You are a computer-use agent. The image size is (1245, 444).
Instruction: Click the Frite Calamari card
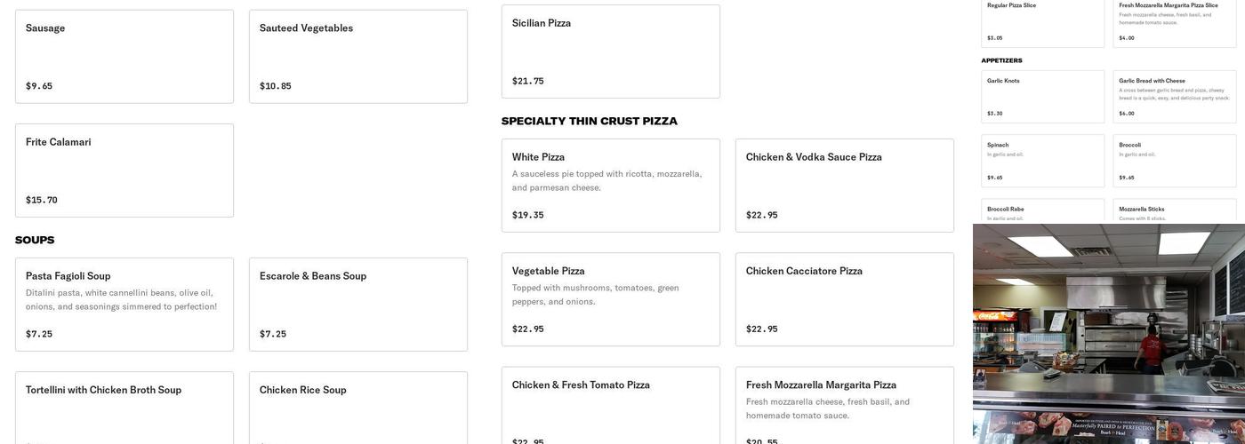[124, 170]
